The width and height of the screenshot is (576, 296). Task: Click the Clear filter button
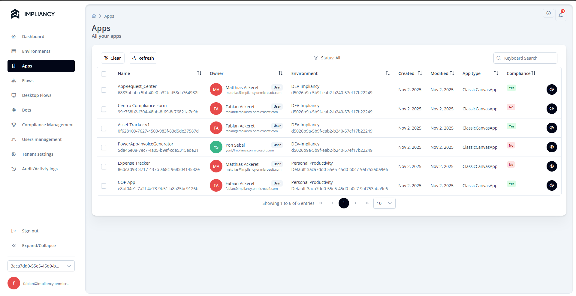pyautogui.click(x=113, y=58)
